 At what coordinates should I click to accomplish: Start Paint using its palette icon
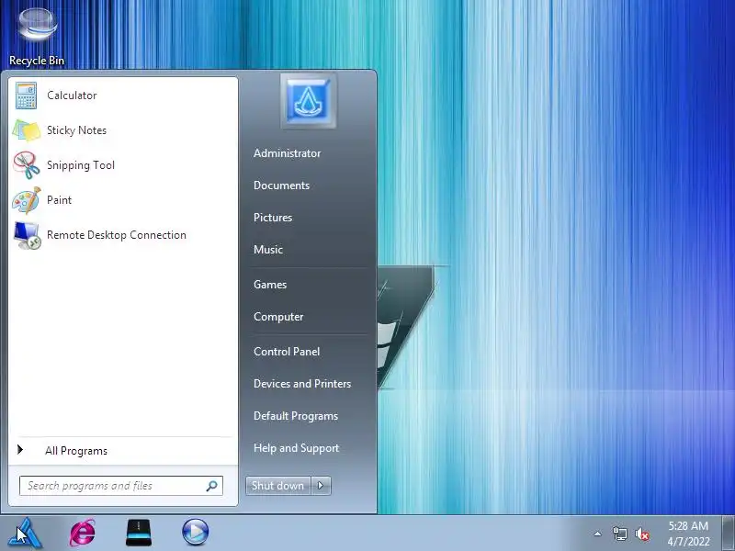(27, 200)
